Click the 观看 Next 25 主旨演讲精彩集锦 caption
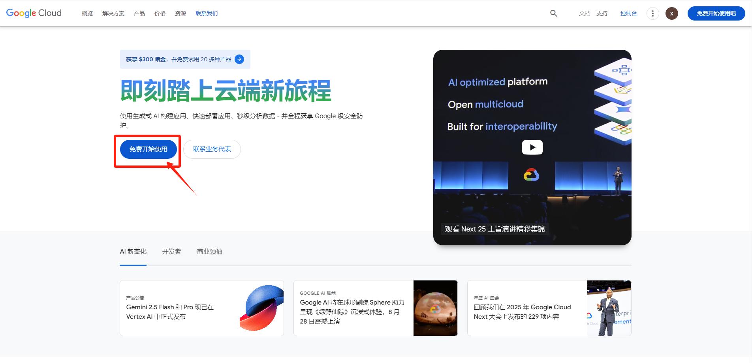This screenshot has height=363, width=752. (x=495, y=229)
